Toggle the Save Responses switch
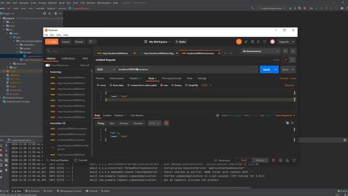The image size is (348, 196). pyautogui.click(x=48, y=65)
